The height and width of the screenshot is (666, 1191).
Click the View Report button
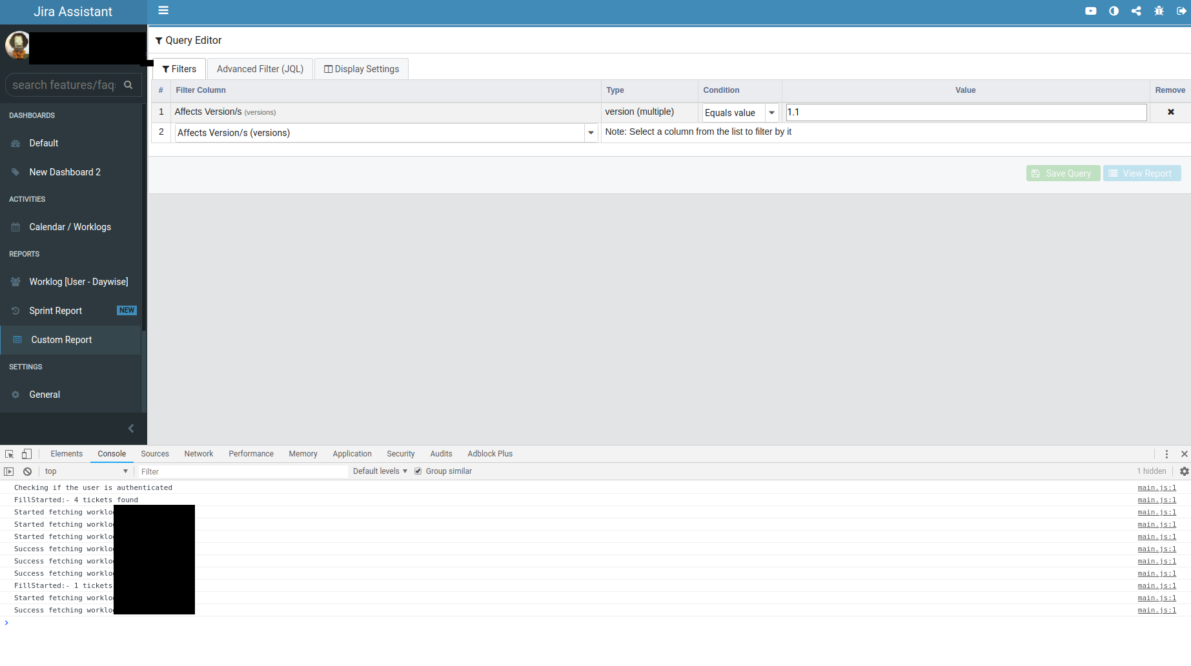click(1142, 173)
